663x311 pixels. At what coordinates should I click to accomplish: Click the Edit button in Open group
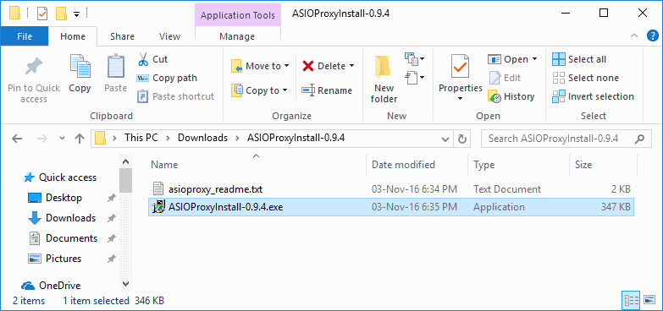505,78
